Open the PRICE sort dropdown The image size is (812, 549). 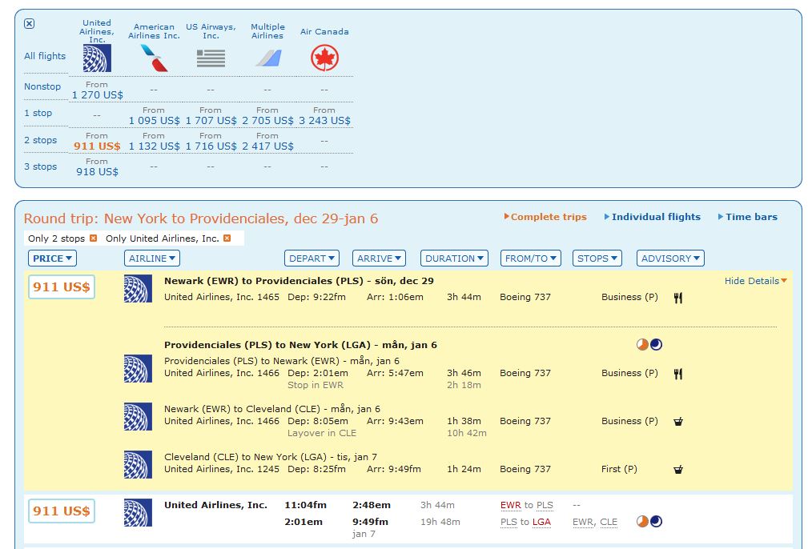(x=53, y=258)
